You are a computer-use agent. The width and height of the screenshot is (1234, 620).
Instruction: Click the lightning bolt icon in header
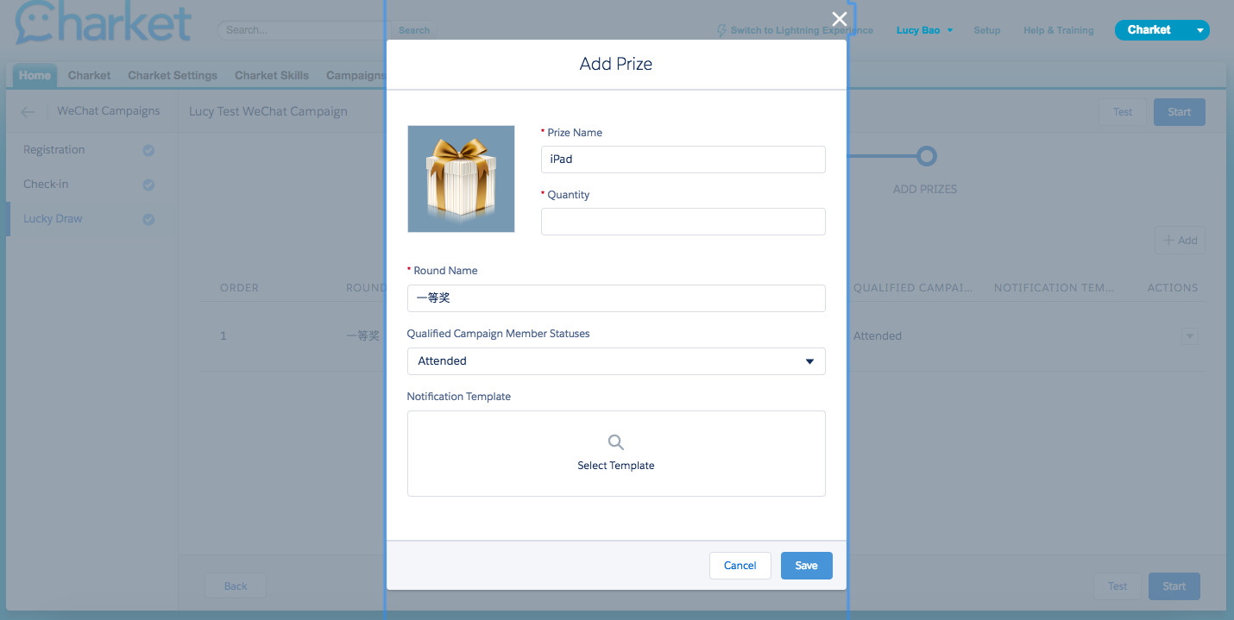[721, 30]
